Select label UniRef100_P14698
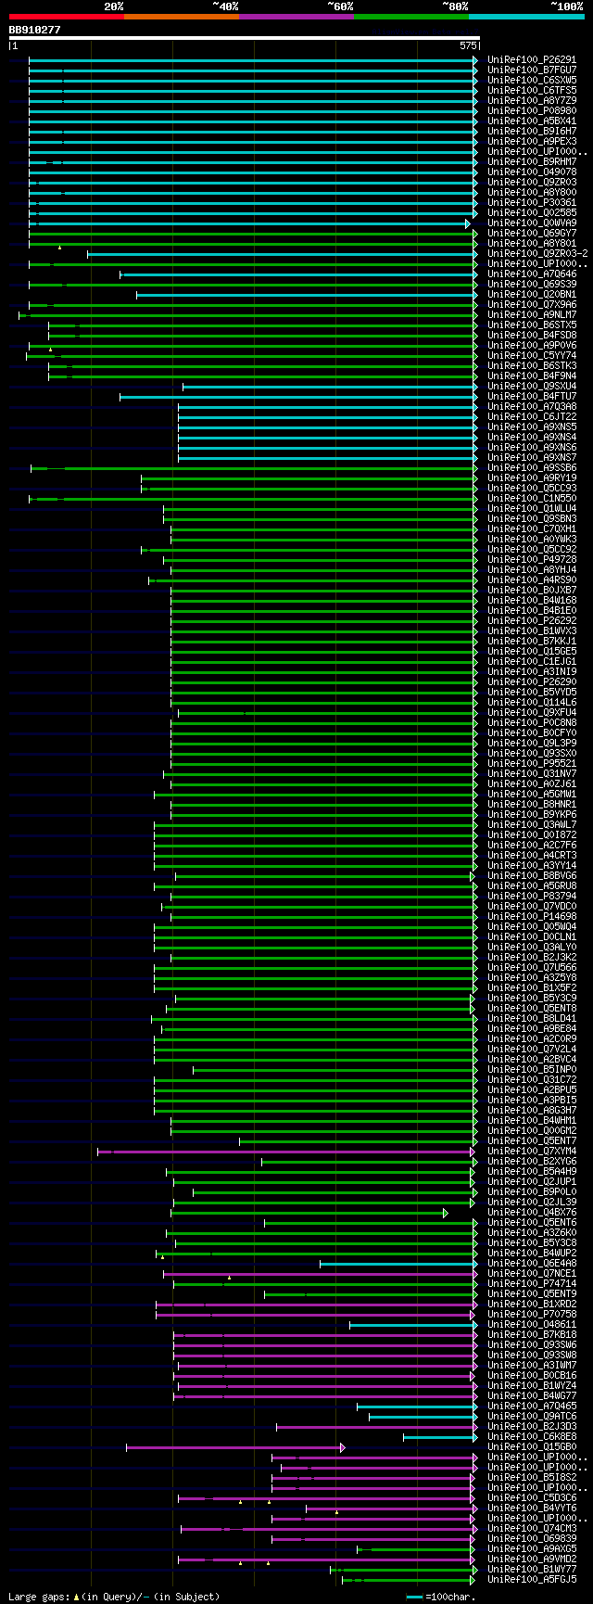The height and width of the screenshot is (1604, 593). 532,917
